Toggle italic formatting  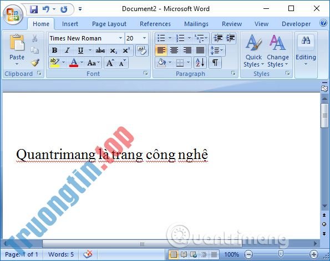coord(67,50)
